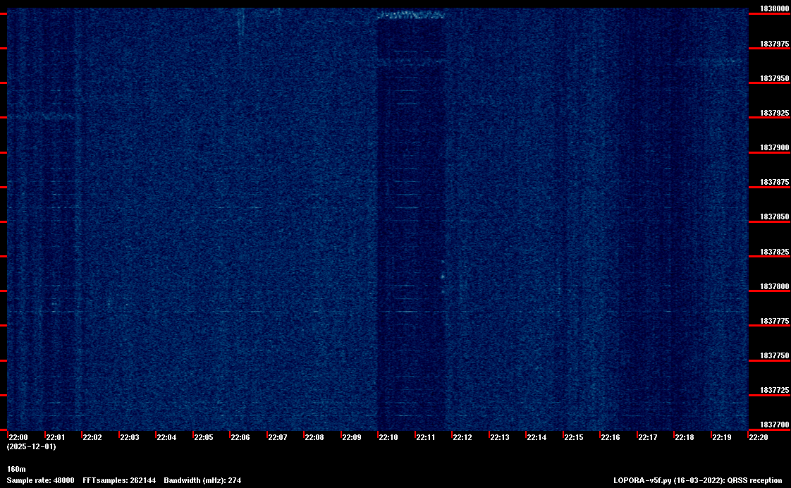Image resolution: width=791 pixels, height=488 pixels.
Task: Click the 1837975 frequency label
Action: pyautogui.click(x=774, y=44)
